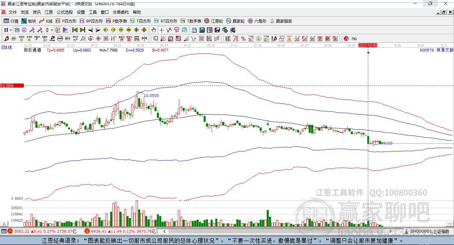The width and height of the screenshot is (454, 245).
Task: Expand the 日 period dropdown arrow
Action: click(x=11, y=30)
